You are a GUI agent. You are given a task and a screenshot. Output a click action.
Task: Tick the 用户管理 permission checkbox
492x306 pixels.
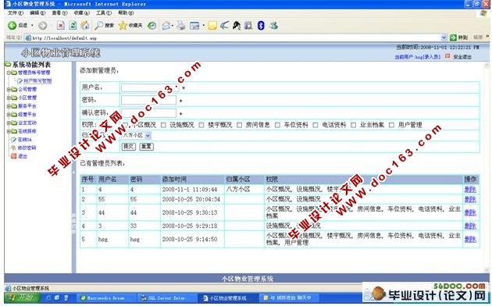click(x=391, y=125)
